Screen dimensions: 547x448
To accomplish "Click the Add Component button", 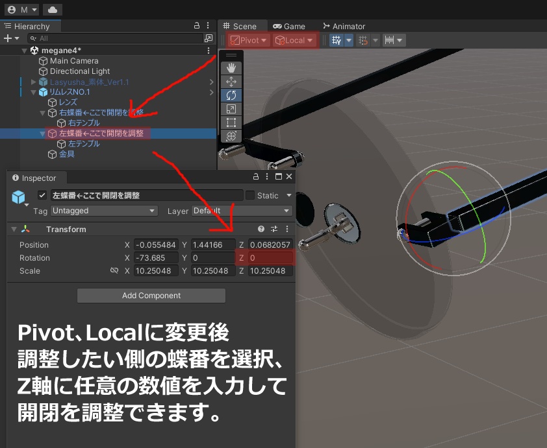I will point(151,296).
